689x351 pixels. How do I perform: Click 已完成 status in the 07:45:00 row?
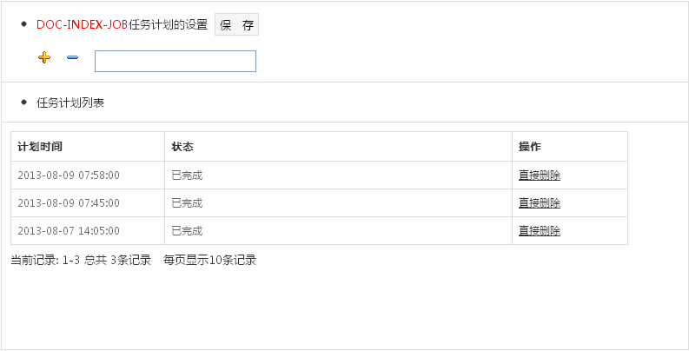tap(187, 203)
